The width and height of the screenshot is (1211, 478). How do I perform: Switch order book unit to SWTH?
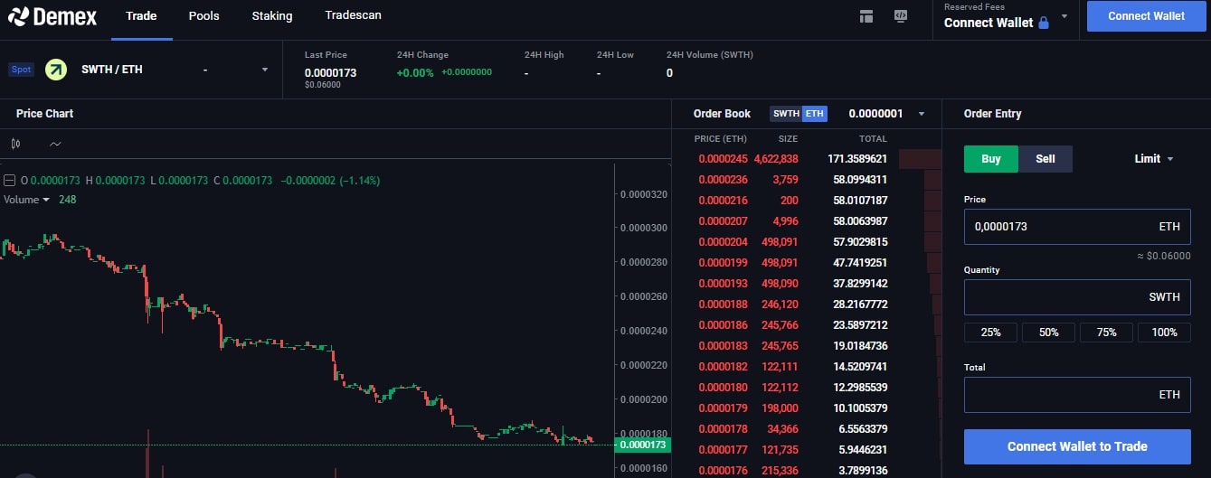point(786,114)
